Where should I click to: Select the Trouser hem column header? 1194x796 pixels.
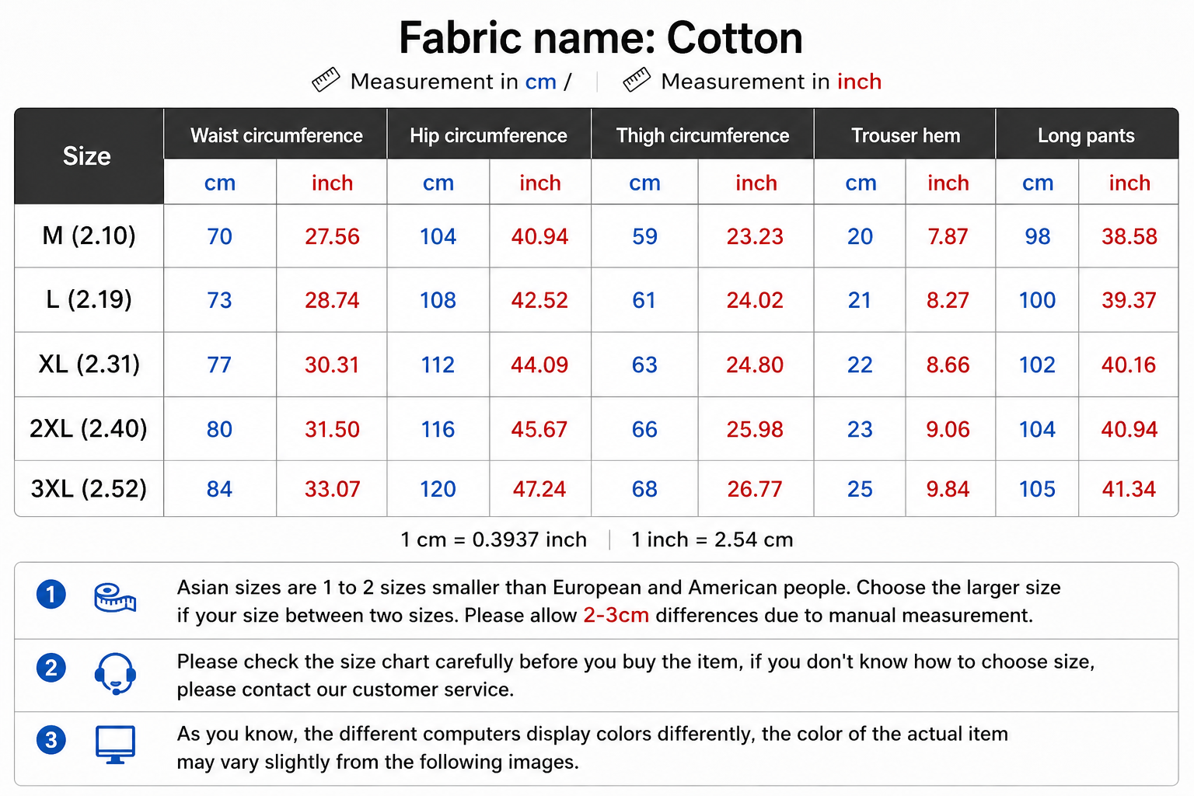click(905, 135)
